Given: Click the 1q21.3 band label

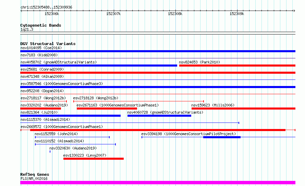Looking at the screenshot, I should [x=27, y=29].
